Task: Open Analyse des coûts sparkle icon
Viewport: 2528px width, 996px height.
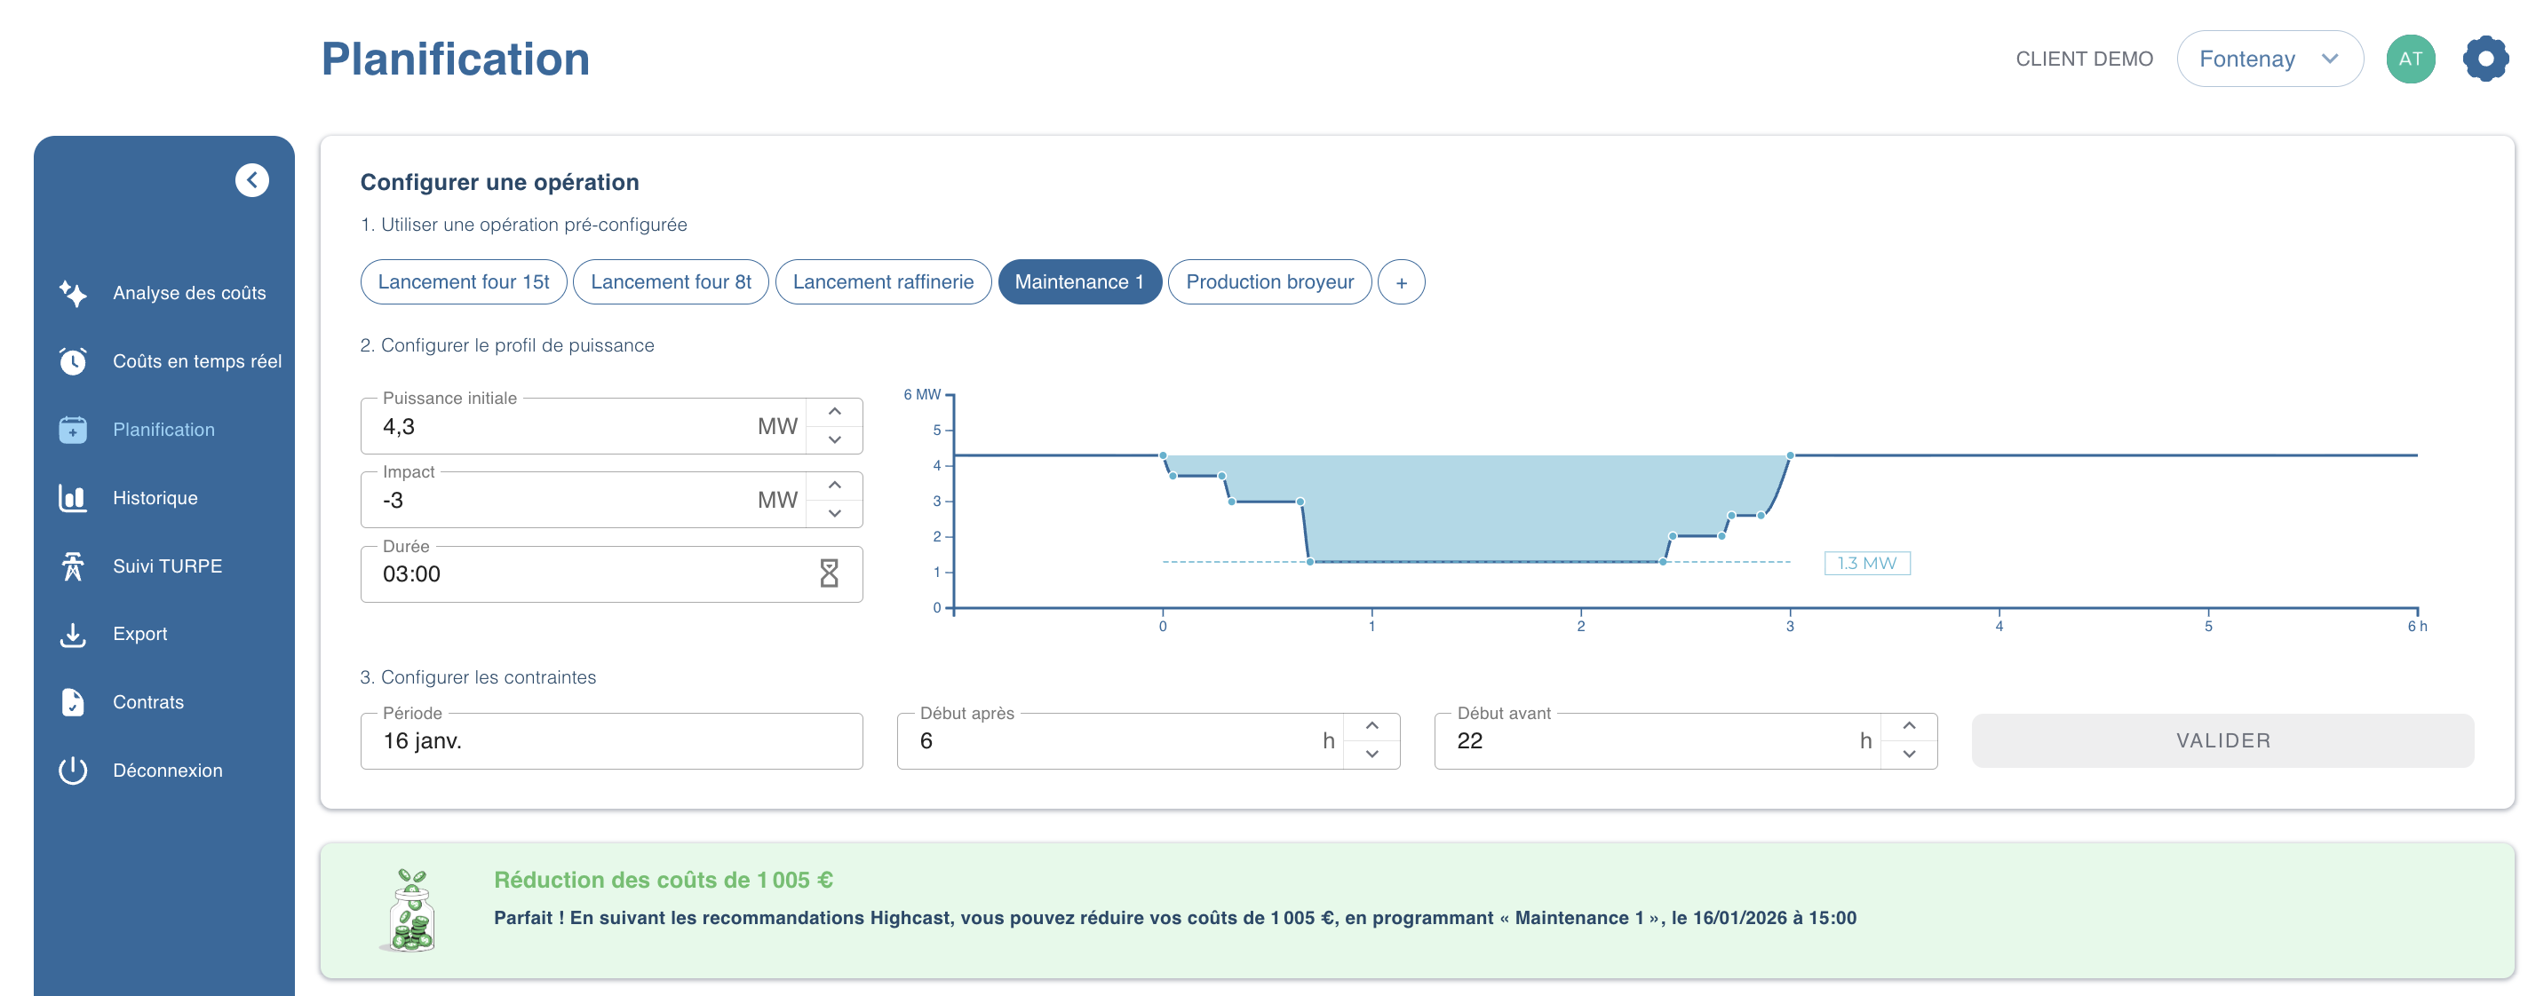Action: tap(73, 293)
